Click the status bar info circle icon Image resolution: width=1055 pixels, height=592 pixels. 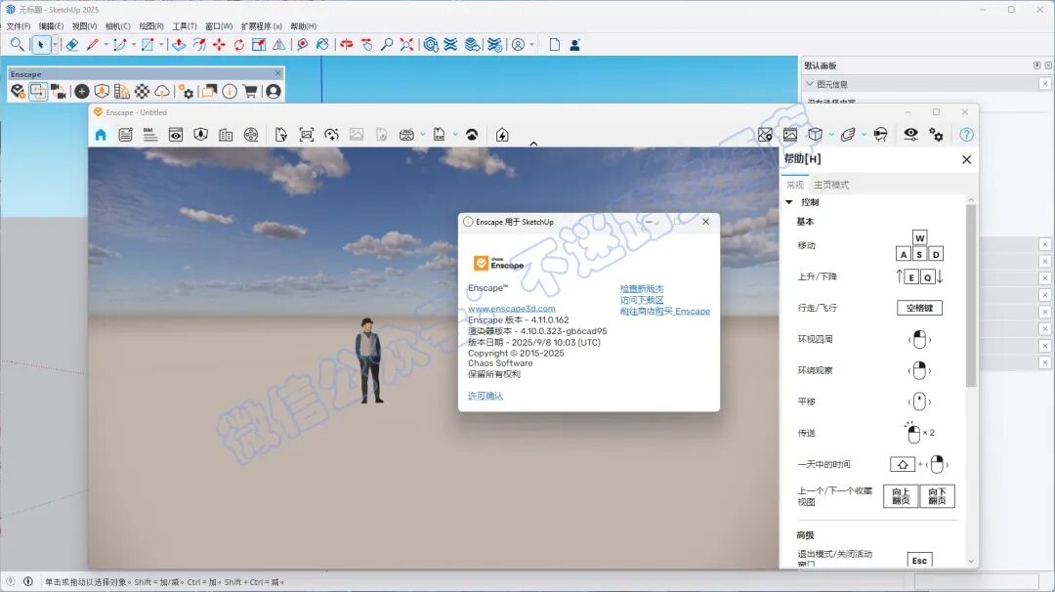[28, 581]
